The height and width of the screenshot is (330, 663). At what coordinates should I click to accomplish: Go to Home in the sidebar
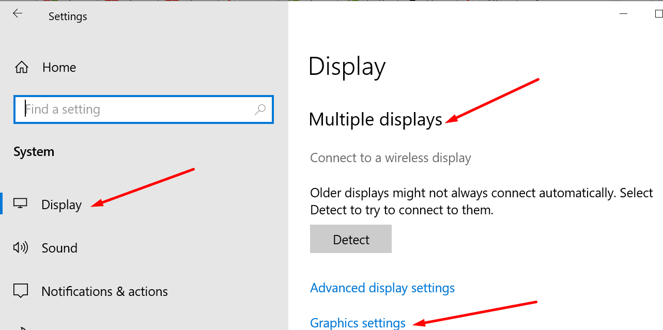59,67
